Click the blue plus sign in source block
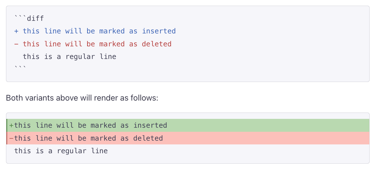 (16, 31)
